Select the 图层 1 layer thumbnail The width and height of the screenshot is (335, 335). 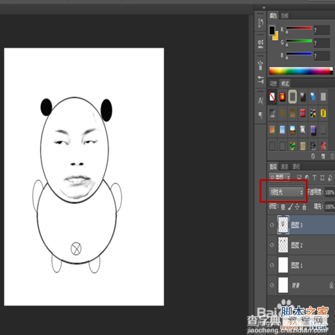[283, 265]
